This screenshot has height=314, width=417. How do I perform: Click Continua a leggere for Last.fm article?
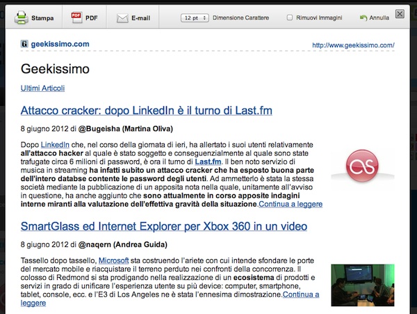click(291, 204)
